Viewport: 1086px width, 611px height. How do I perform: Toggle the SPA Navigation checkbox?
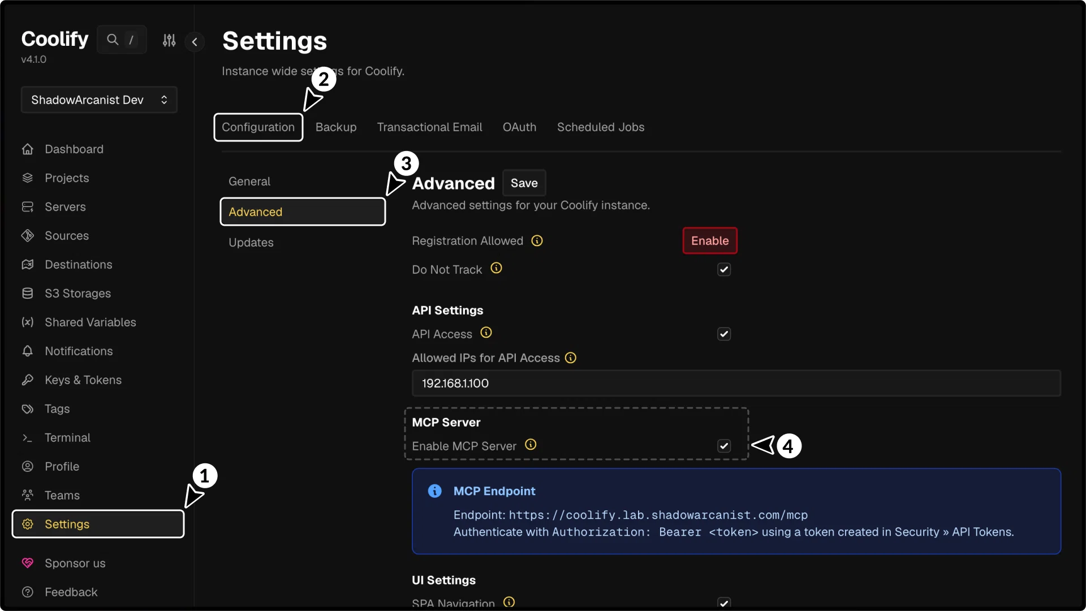[724, 603]
